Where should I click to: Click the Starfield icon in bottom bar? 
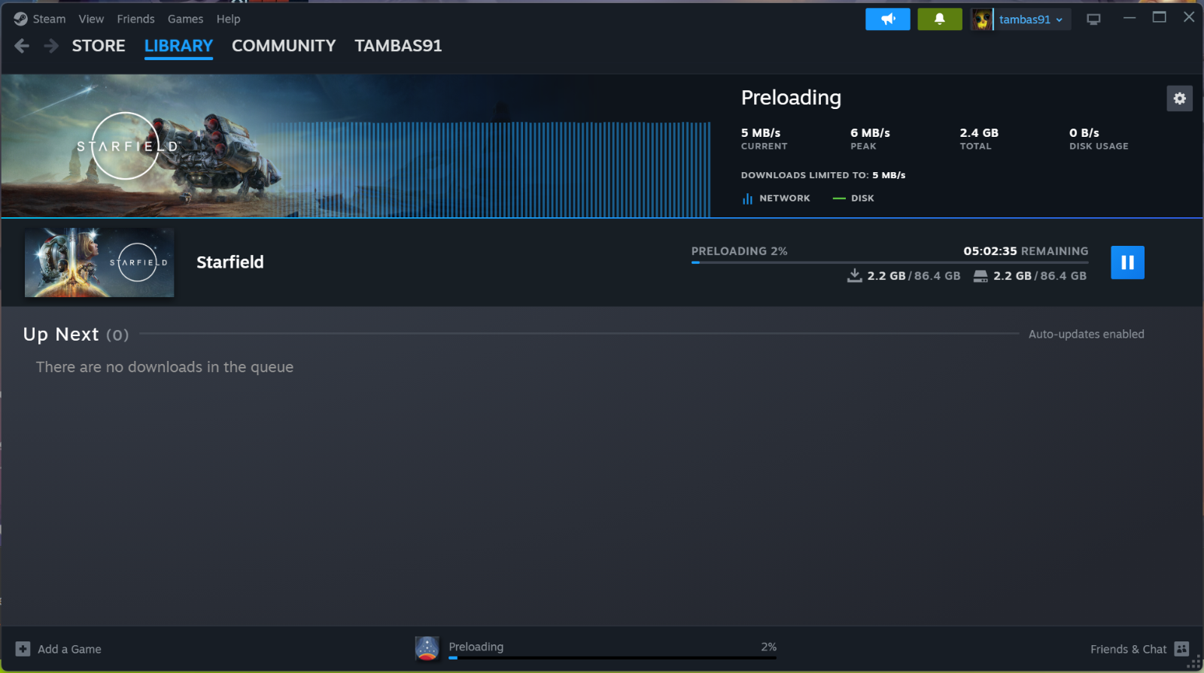pyautogui.click(x=427, y=648)
